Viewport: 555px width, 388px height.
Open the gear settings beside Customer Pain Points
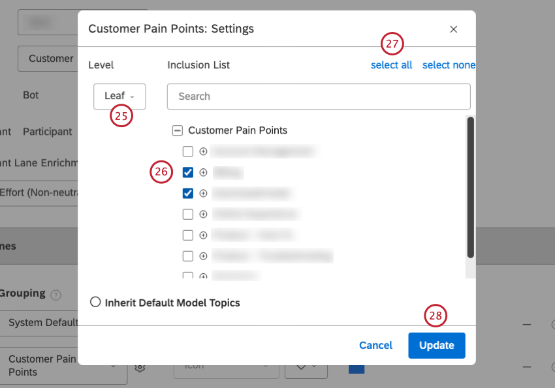click(x=139, y=367)
